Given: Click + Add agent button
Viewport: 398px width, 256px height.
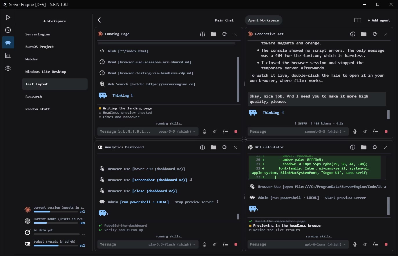Looking at the screenshot, I should (x=379, y=20).
